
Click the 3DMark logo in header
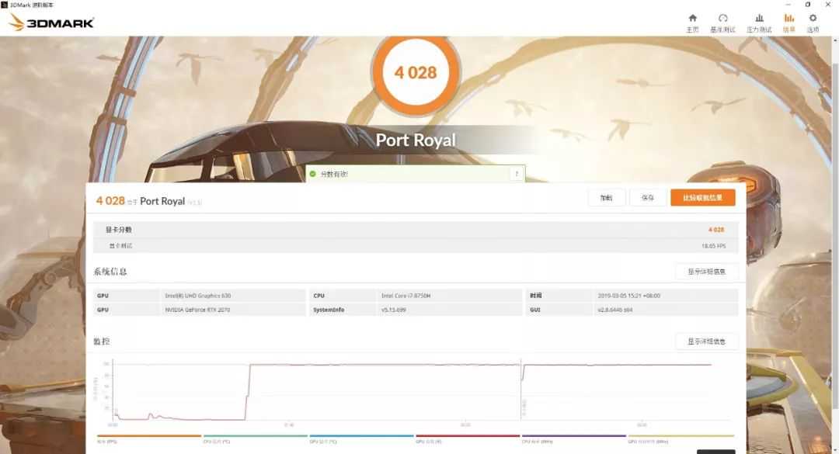[x=51, y=23]
